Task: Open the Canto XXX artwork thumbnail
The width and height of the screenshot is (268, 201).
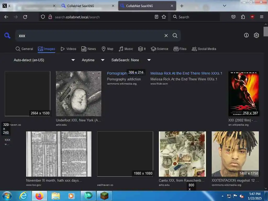Action: coord(182,154)
